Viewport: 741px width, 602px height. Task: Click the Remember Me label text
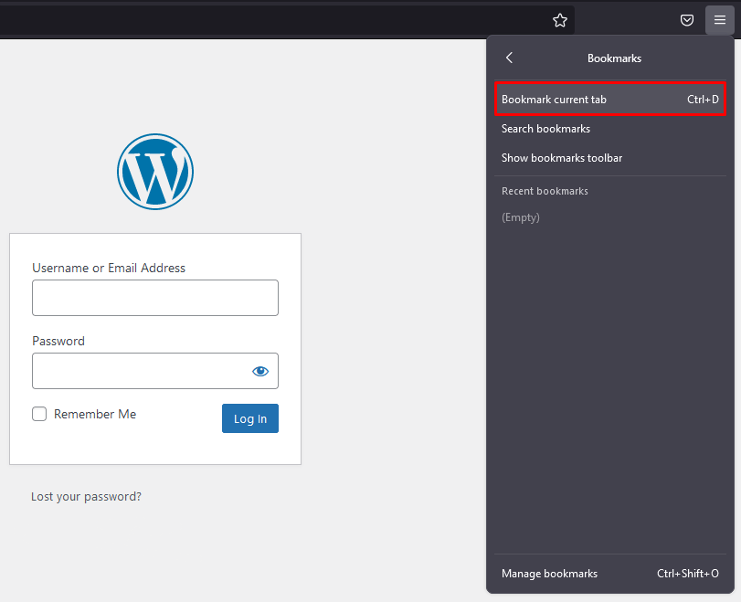point(95,414)
